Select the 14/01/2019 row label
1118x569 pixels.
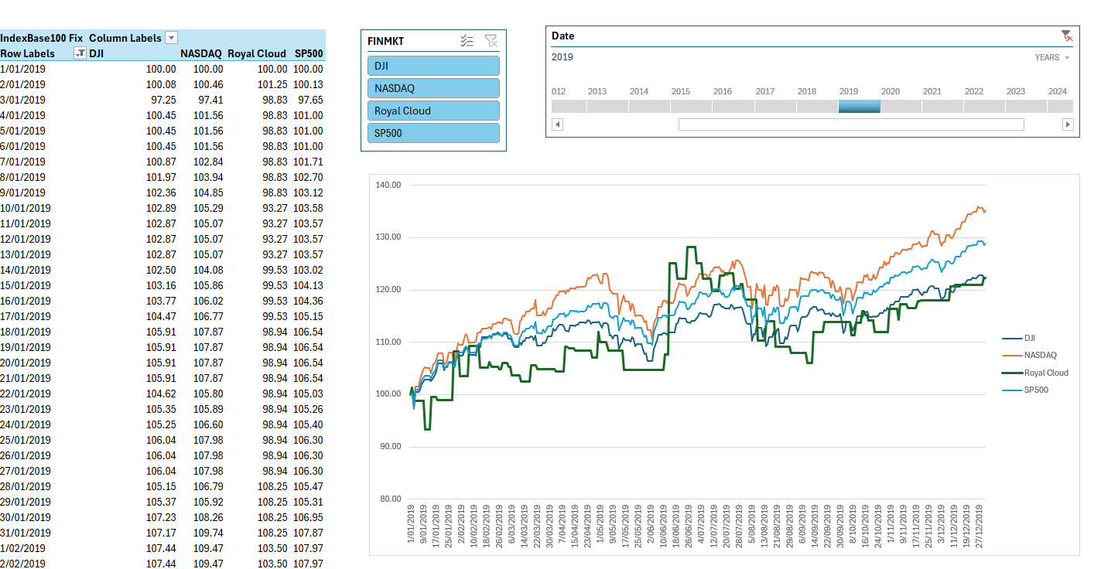click(x=26, y=270)
